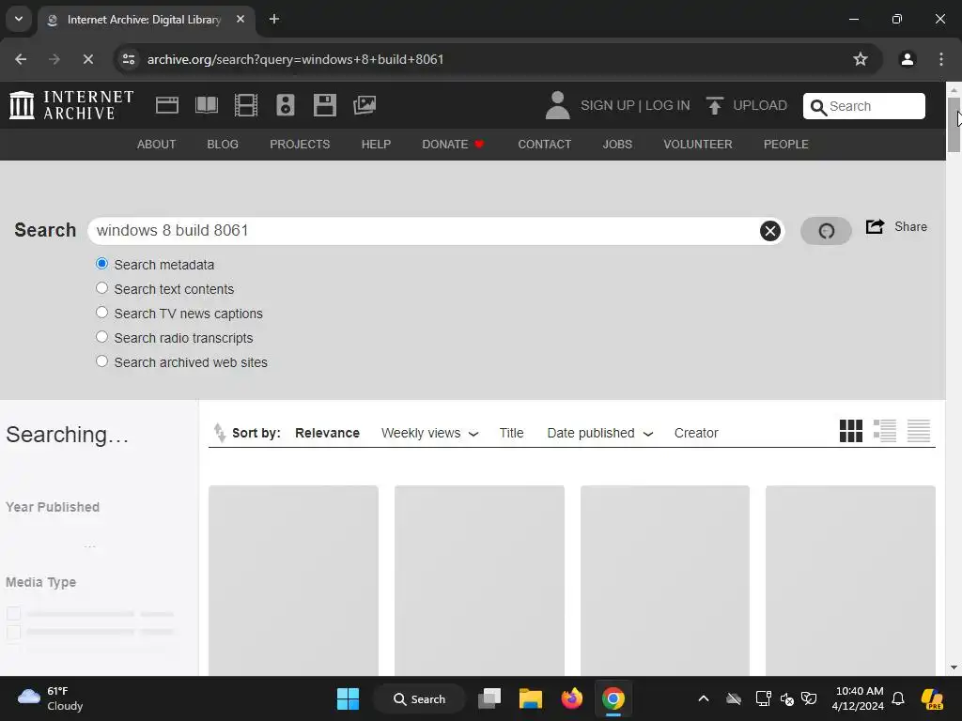The height and width of the screenshot is (721, 962).
Task: Sort results by Title
Action: coord(511,433)
